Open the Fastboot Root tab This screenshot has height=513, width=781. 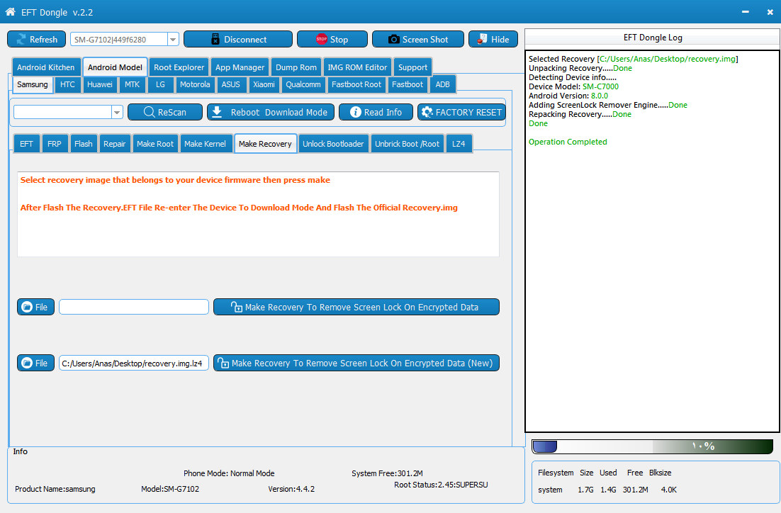tap(356, 84)
